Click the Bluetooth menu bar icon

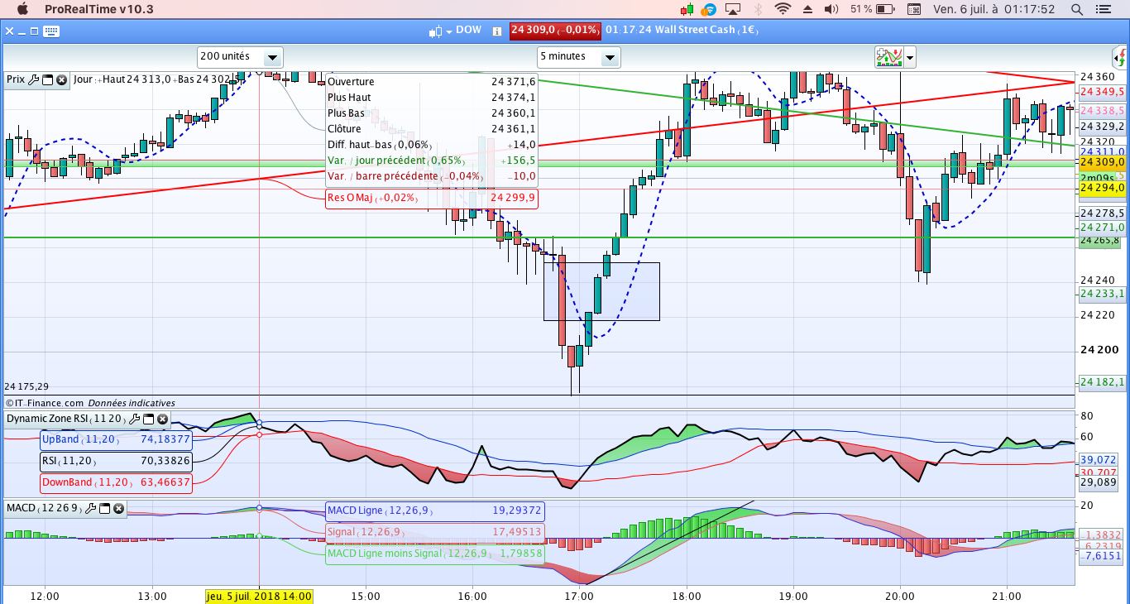(x=758, y=9)
